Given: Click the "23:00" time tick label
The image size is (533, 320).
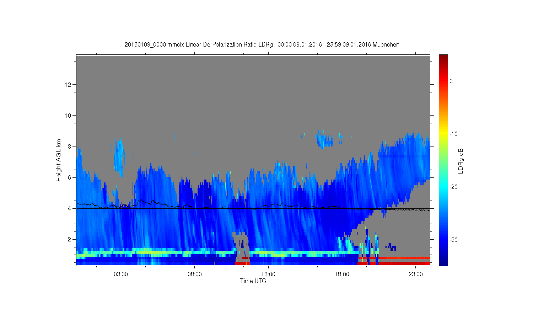Looking at the screenshot, I should click(416, 274).
